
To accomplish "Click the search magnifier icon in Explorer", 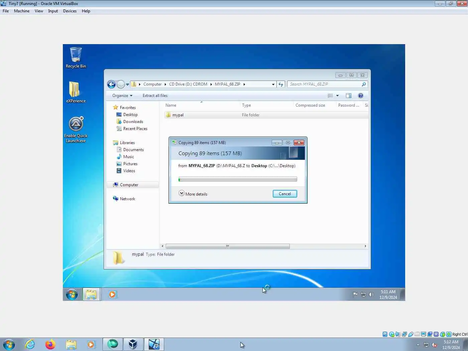I will (x=364, y=84).
